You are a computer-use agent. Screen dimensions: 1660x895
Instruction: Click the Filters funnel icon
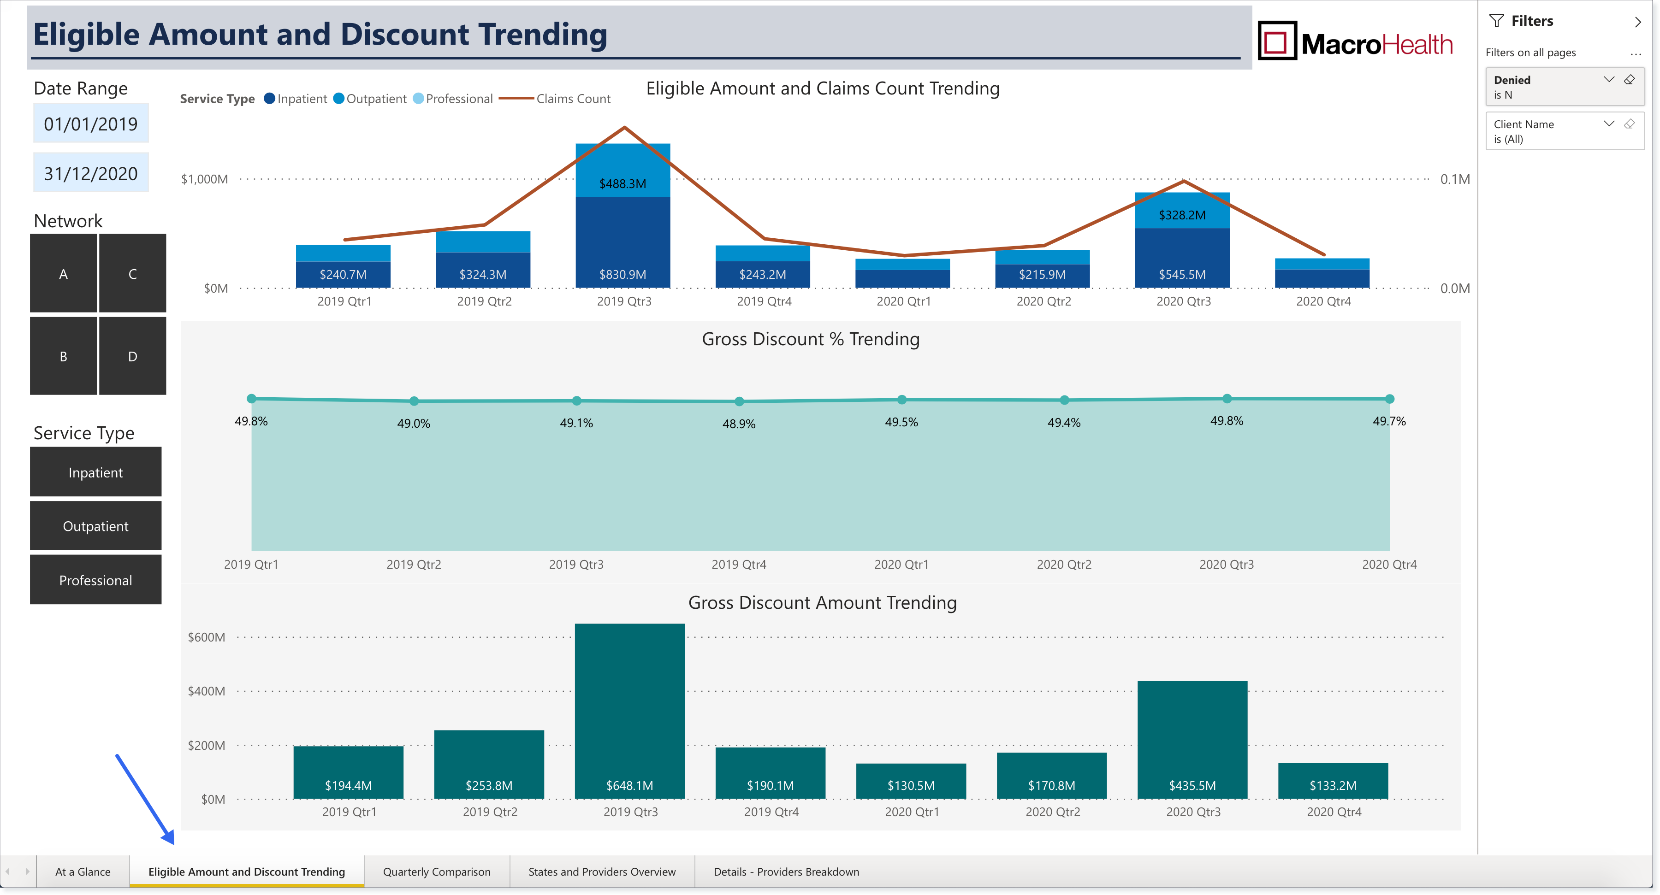[x=1496, y=21]
